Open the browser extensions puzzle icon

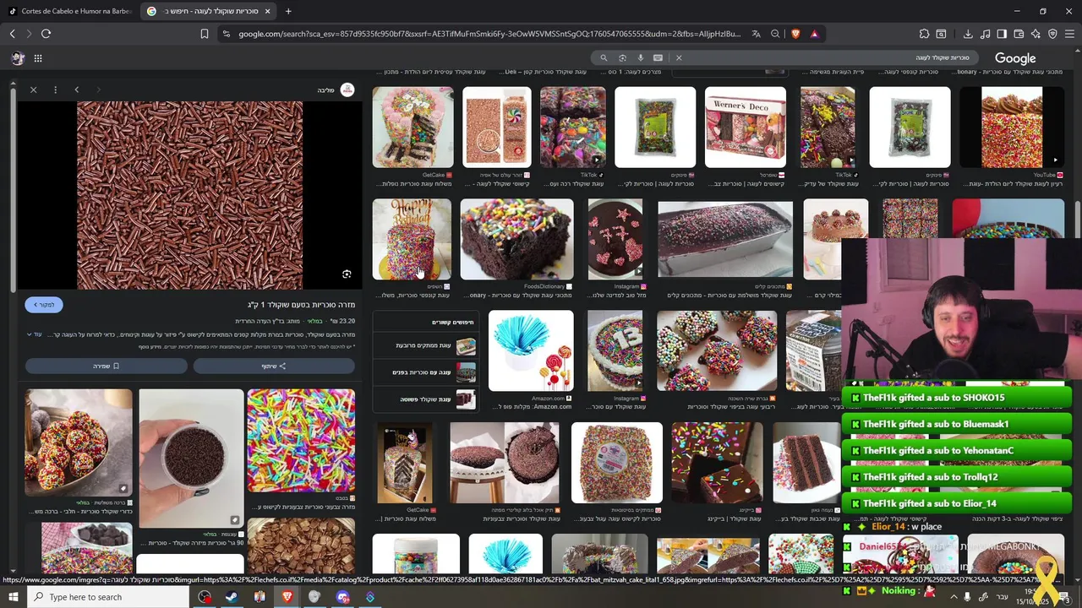(x=924, y=34)
